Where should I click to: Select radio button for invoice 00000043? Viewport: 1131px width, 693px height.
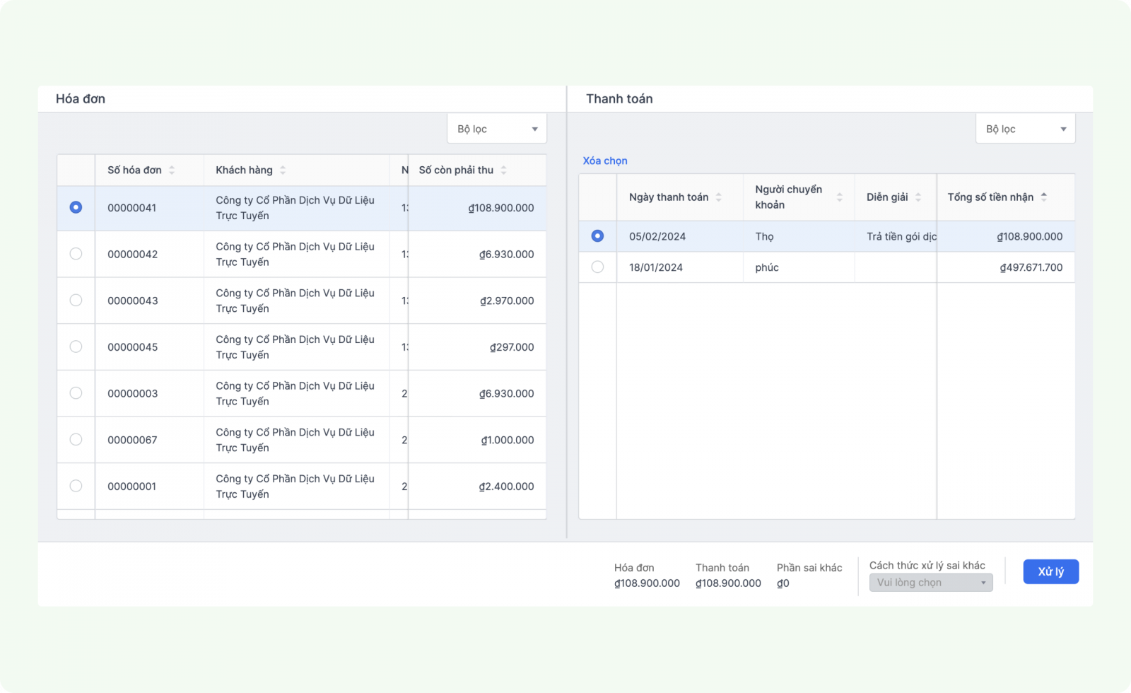[76, 300]
